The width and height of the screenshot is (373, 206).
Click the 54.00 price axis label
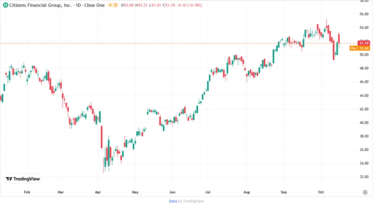[364, 28]
